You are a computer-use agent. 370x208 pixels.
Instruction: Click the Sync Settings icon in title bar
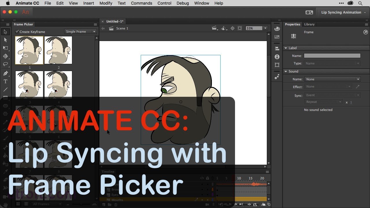pyautogui.click(x=309, y=12)
